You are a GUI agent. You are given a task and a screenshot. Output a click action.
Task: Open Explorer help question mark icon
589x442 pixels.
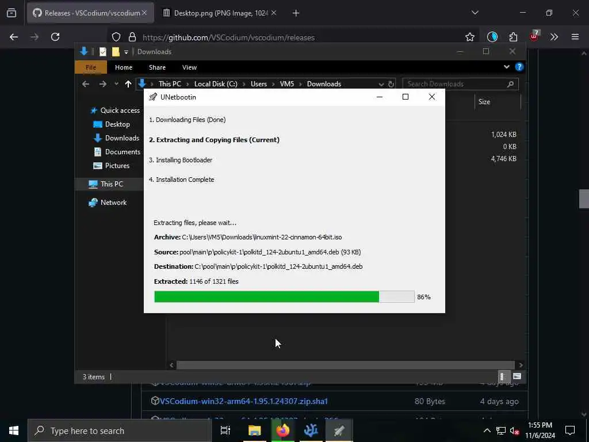(519, 67)
